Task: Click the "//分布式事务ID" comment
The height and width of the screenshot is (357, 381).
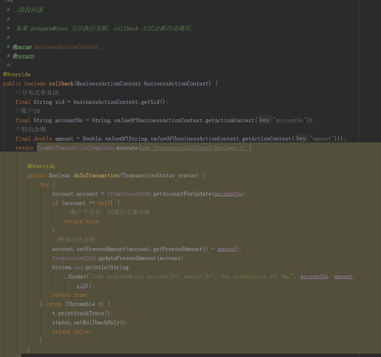Action: 37,93
